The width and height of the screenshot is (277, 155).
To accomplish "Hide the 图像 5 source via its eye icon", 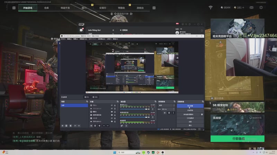I will click(111, 112).
